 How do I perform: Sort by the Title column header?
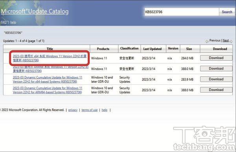coord(50,49)
